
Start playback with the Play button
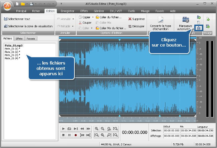(63, 129)
